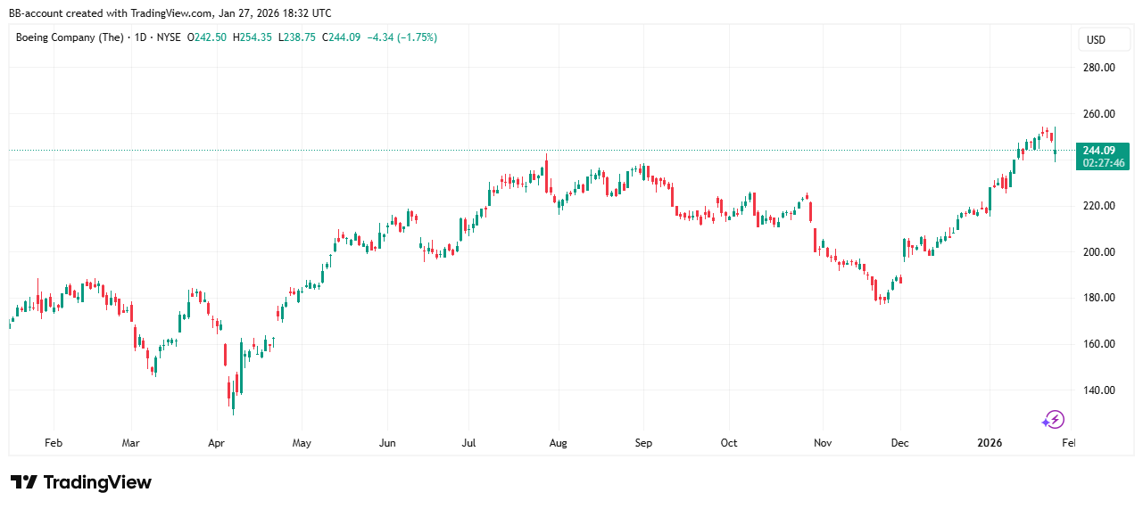Viewport: 1143px width, 509px height.
Task: Click the TradingView logo
Action: [81, 482]
